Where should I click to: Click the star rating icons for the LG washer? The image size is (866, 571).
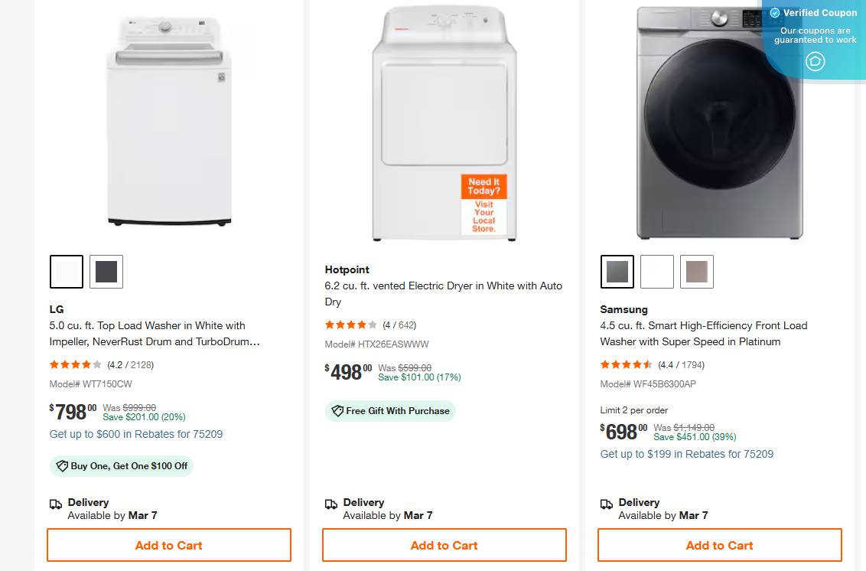click(74, 365)
